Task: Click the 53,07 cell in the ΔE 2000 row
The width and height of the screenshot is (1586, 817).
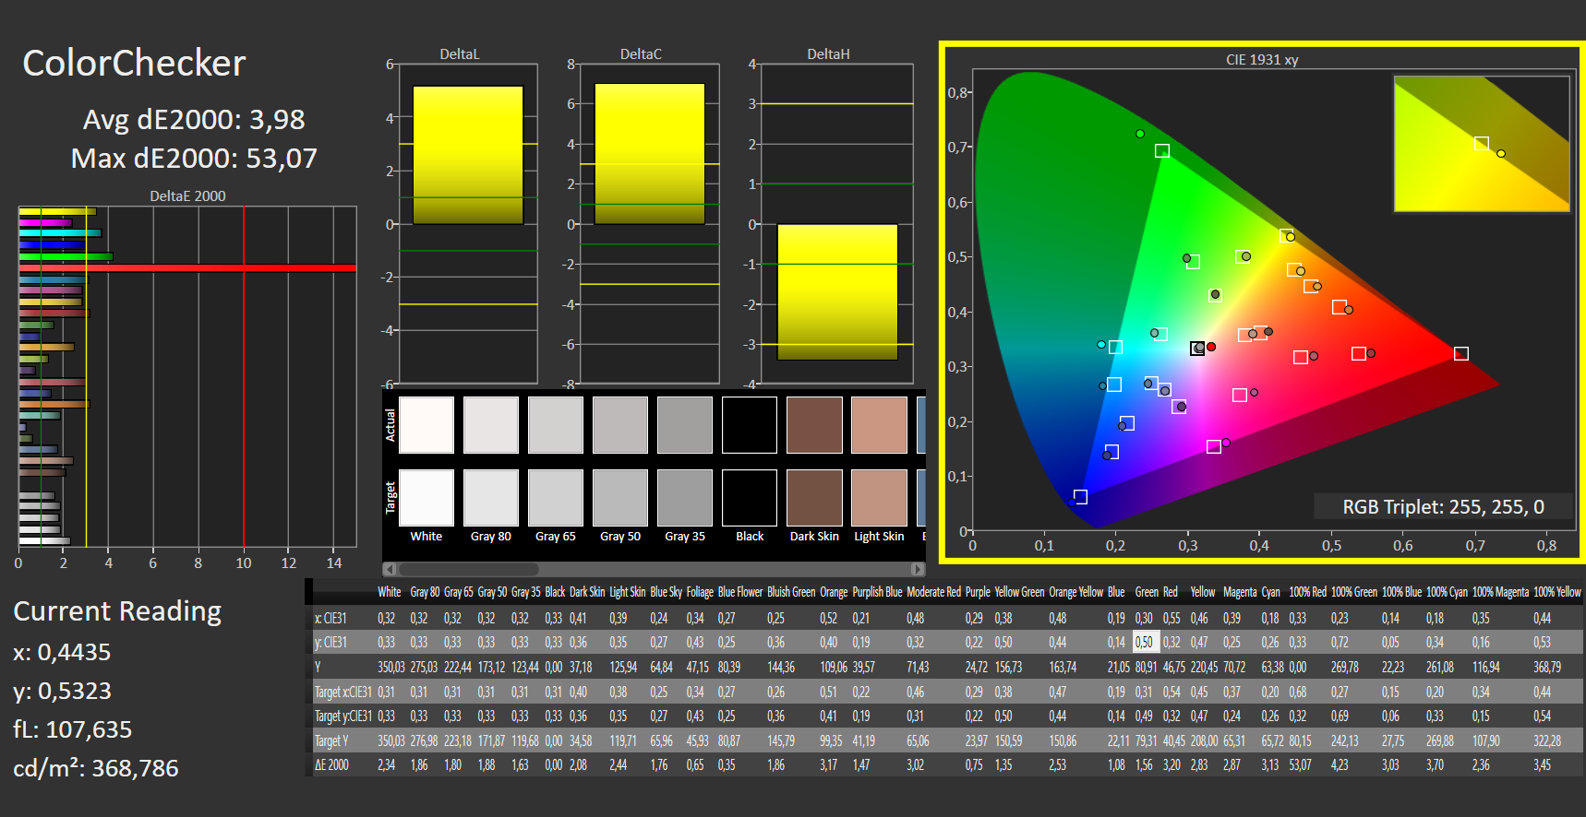Action: [1300, 764]
